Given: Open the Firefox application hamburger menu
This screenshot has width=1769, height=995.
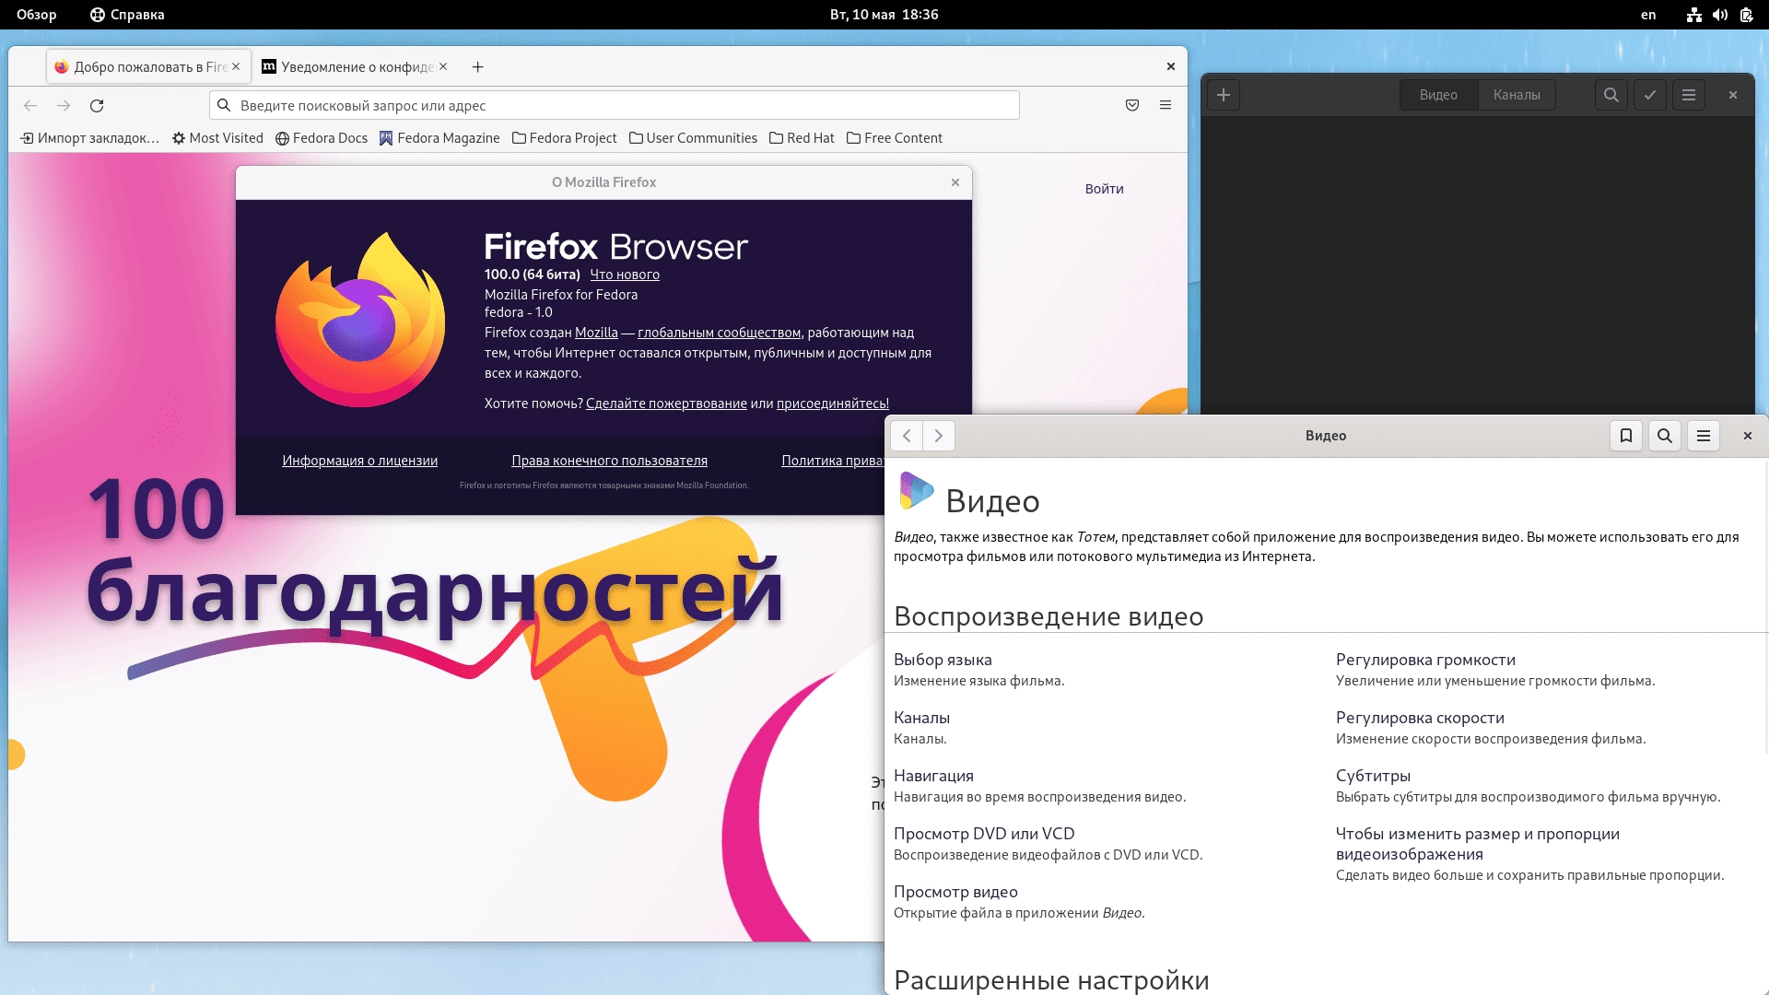Looking at the screenshot, I should click(1166, 105).
